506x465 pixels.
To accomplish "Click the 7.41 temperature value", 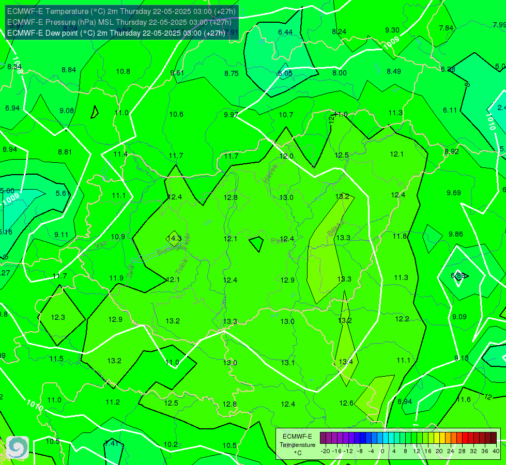I will tap(112, 443).
